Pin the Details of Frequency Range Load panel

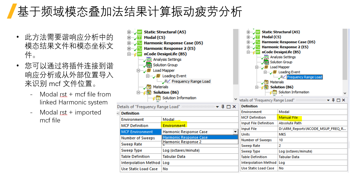click(223, 107)
